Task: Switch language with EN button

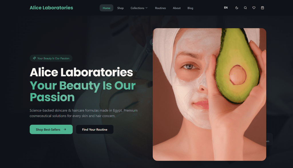Action: [226, 8]
